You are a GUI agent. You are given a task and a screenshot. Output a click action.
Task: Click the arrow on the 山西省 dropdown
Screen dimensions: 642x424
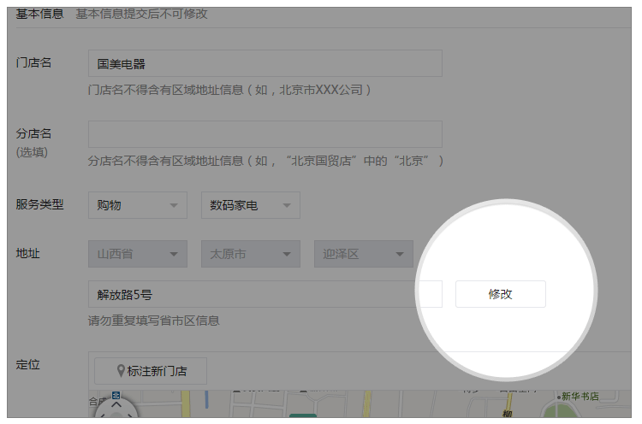pyautogui.click(x=174, y=254)
